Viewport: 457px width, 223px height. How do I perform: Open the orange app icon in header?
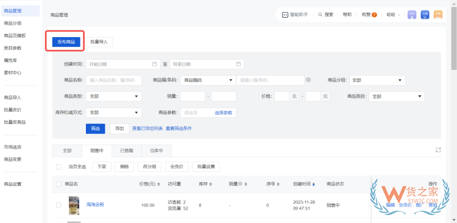click(x=438, y=15)
